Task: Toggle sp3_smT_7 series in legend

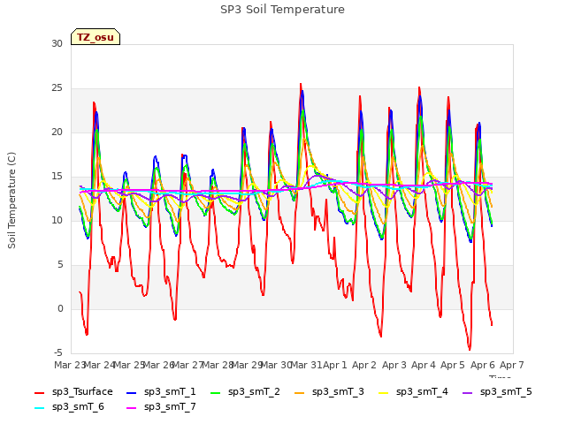Action: (161, 407)
